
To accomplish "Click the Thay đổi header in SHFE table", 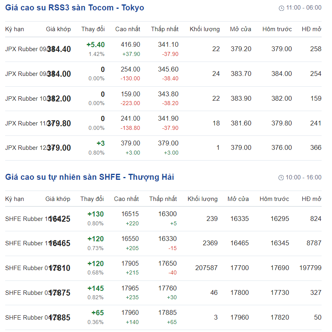I will pyautogui.click(x=92, y=199).
